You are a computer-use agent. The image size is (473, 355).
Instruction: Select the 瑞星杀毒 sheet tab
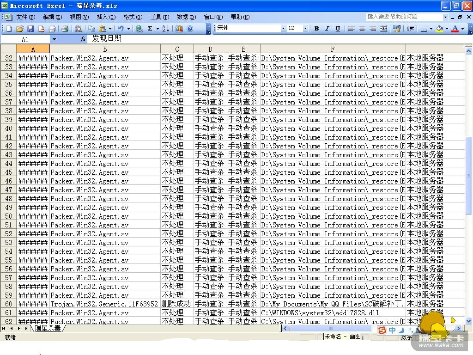[48, 329]
